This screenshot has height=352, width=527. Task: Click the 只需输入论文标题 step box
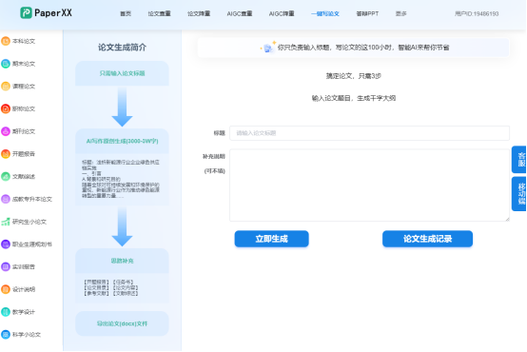[x=122, y=73]
